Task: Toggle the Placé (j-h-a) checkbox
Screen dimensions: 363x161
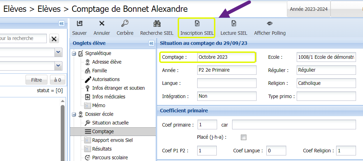Action: (244, 137)
